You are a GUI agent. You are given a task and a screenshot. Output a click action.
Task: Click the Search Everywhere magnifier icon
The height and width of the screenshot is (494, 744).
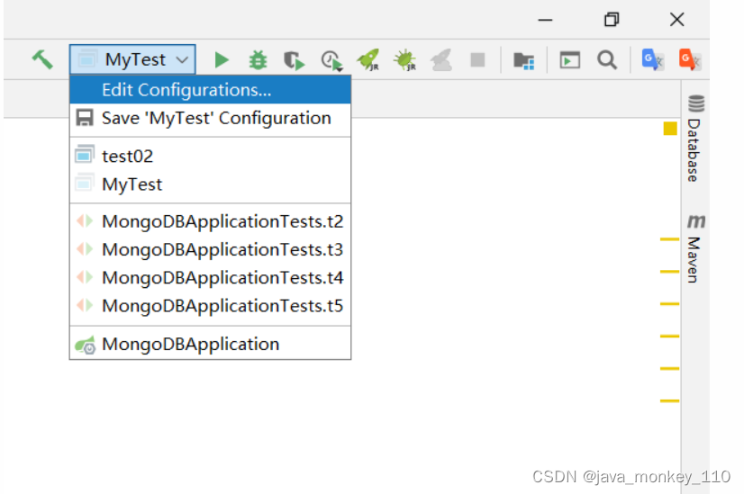(607, 60)
